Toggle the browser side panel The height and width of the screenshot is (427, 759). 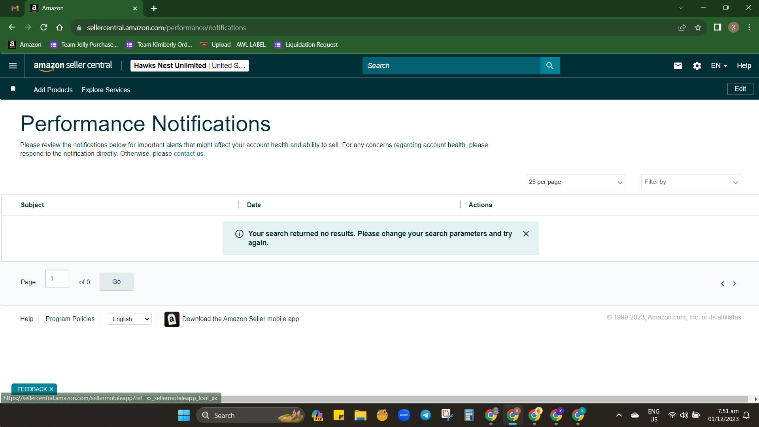tap(717, 27)
